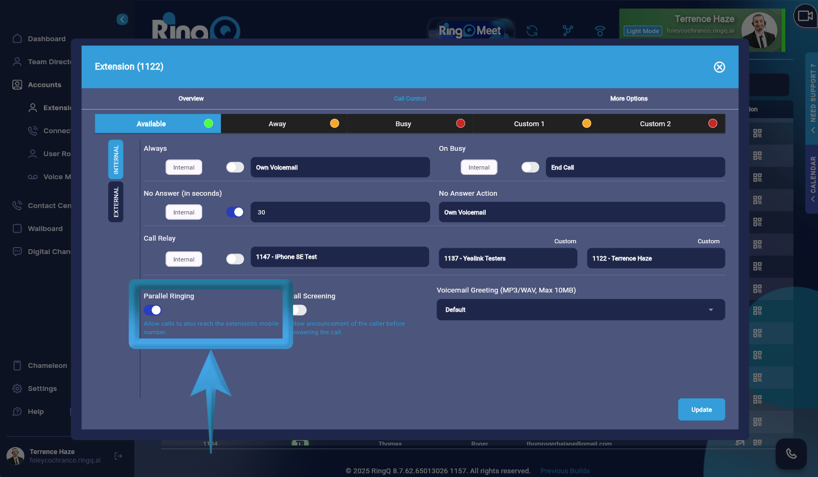Disable Parallel Ringing
This screenshot has width=818, height=477.
coord(152,310)
